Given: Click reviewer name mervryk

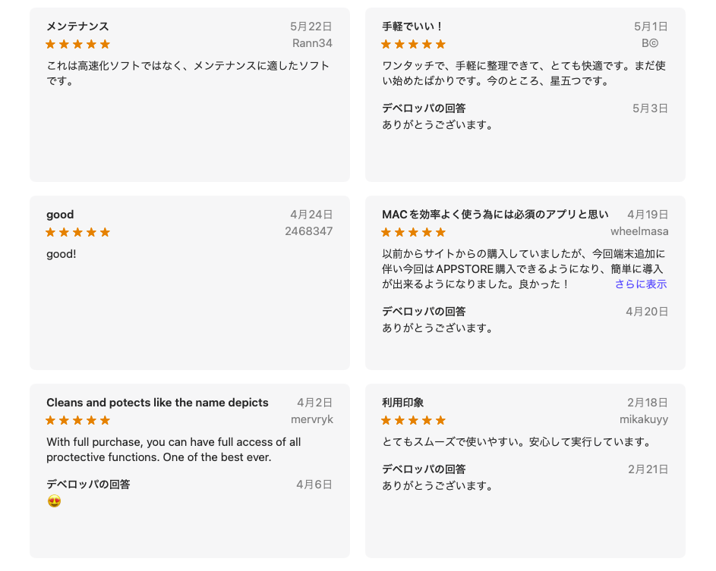Looking at the screenshot, I should point(312,419).
